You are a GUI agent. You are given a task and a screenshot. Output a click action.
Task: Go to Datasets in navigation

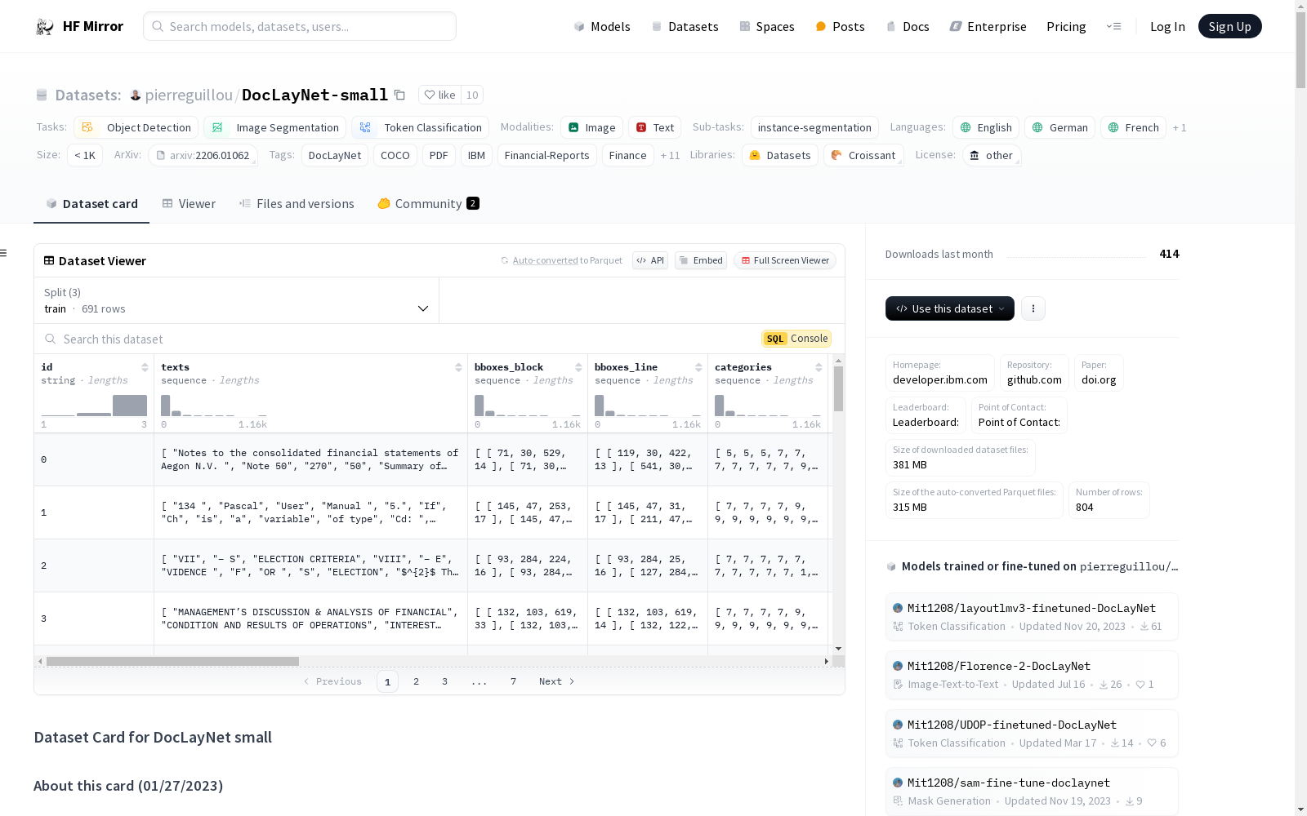pos(685,27)
